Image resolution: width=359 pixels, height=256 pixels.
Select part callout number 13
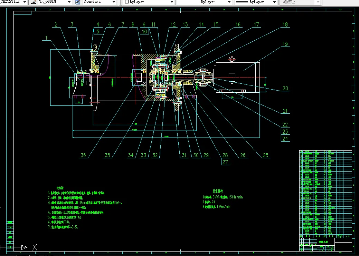tap(185, 25)
